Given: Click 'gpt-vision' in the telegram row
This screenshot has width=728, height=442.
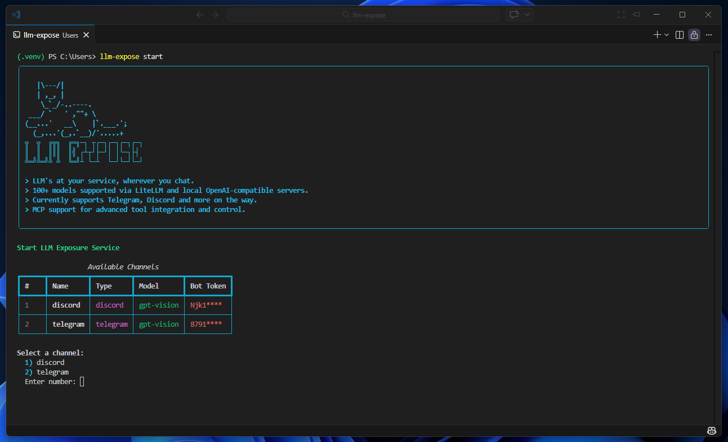Looking at the screenshot, I should (x=159, y=324).
